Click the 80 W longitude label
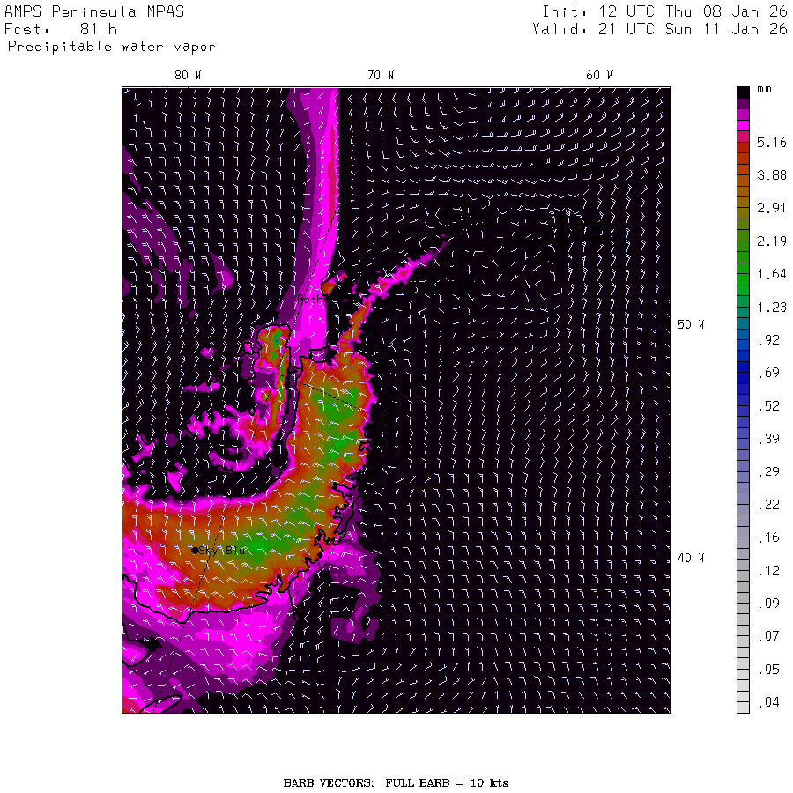Screen dimensions: 793x793 (188, 76)
